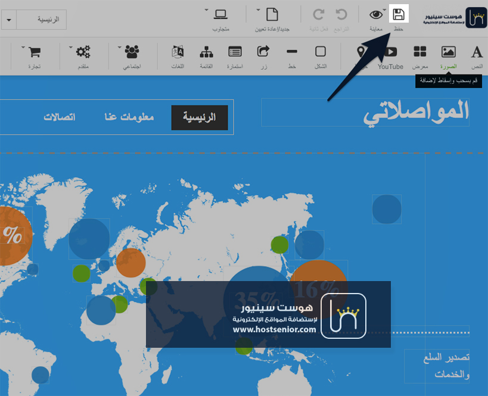The height and width of the screenshot is (396, 488).
Task: Select the map pin location tool
Action: coord(360,52)
